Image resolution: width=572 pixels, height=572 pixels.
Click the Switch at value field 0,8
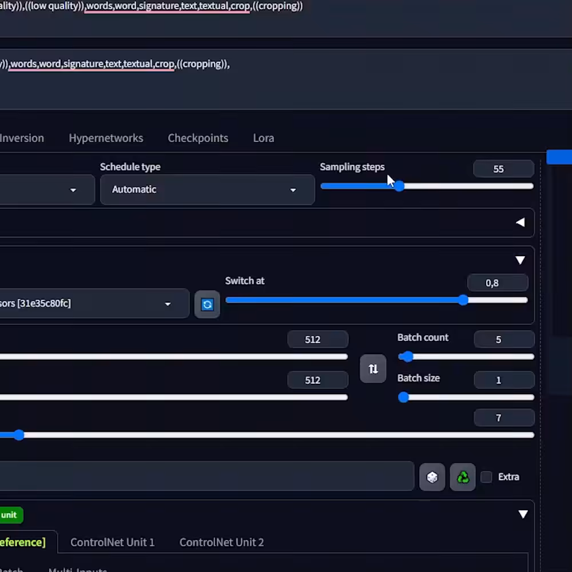coord(498,283)
